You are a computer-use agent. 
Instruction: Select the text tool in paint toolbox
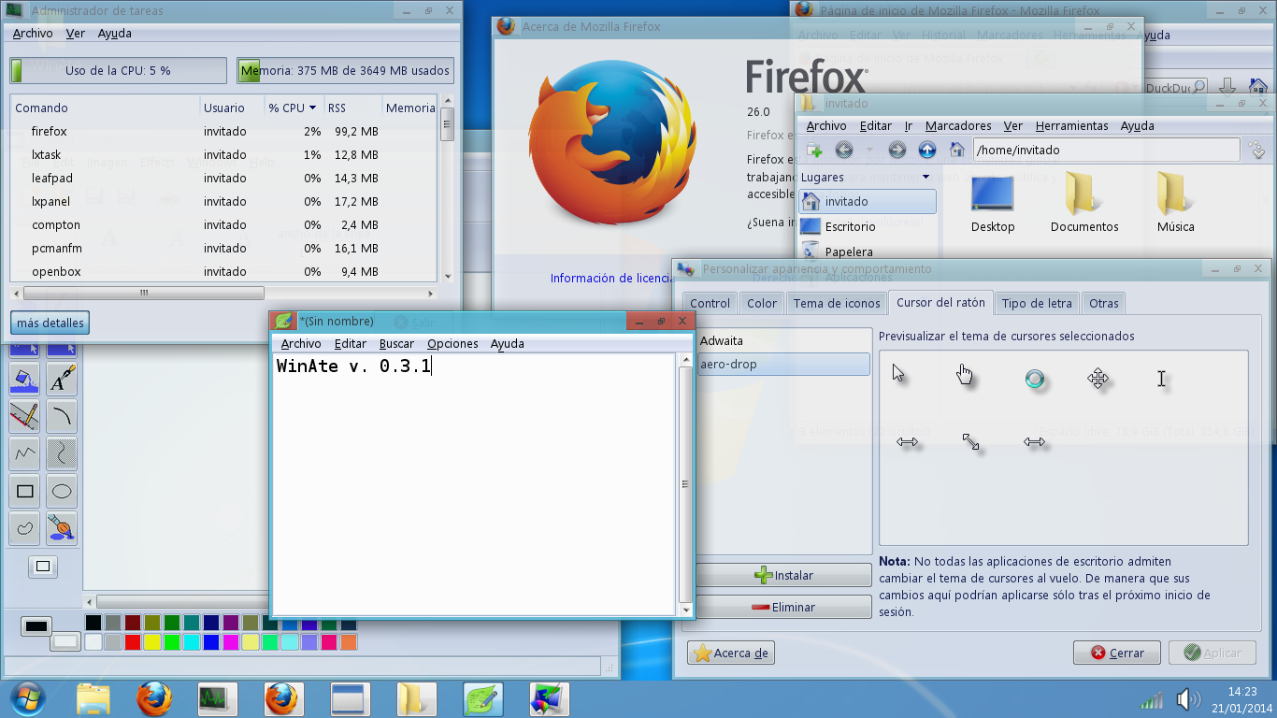pyautogui.click(x=62, y=379)
